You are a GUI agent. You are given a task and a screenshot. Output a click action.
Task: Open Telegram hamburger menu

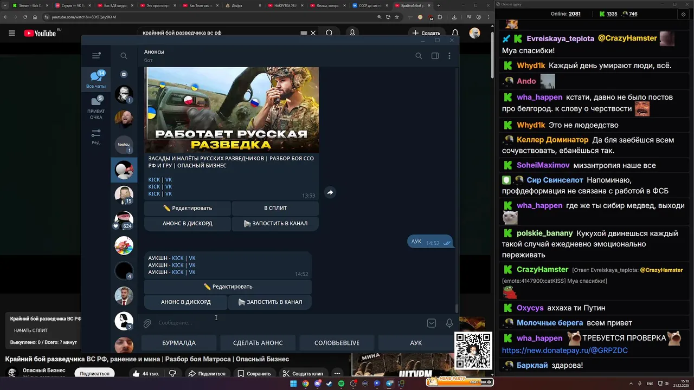pos(96,55)
